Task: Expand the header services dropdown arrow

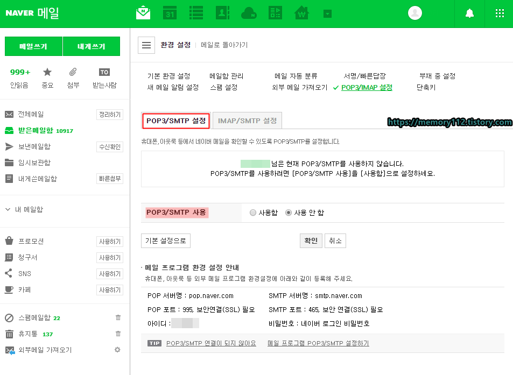Action: 327,14
